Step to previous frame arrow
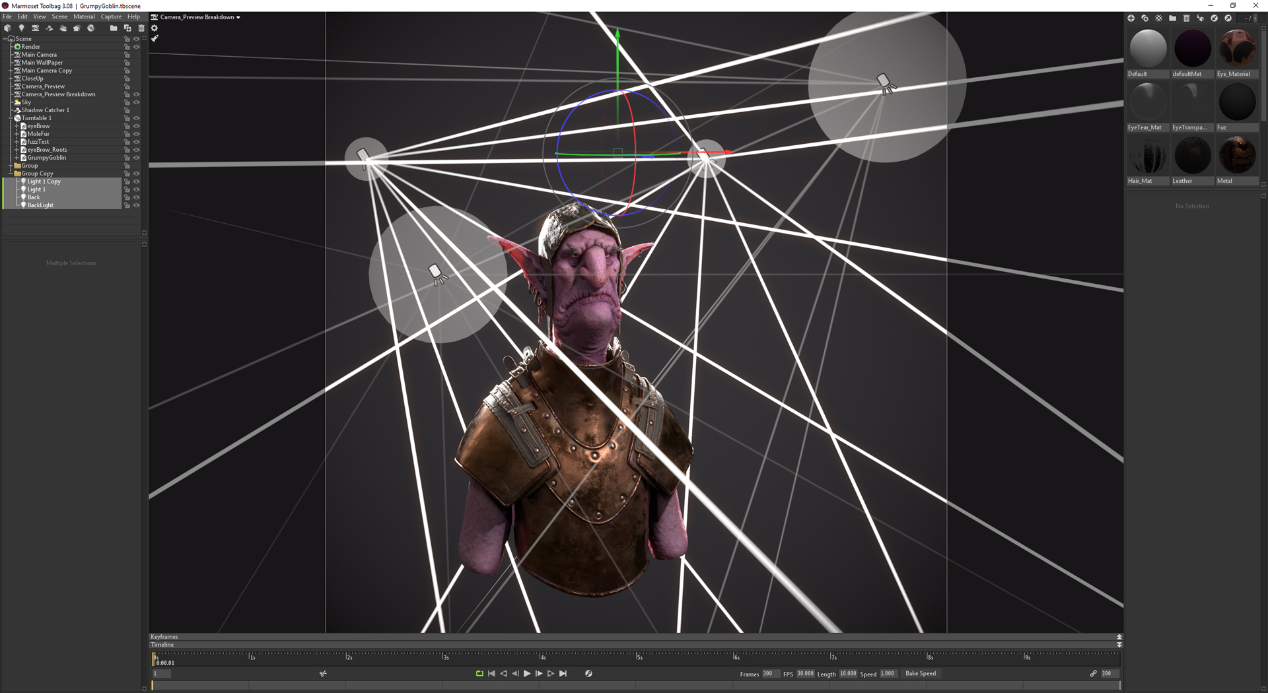 [x=515, y=674]
